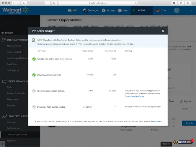This screenshot has width=196, height=147.
Task: Open Items on Hold in sidebar
Action: (14, 52)
